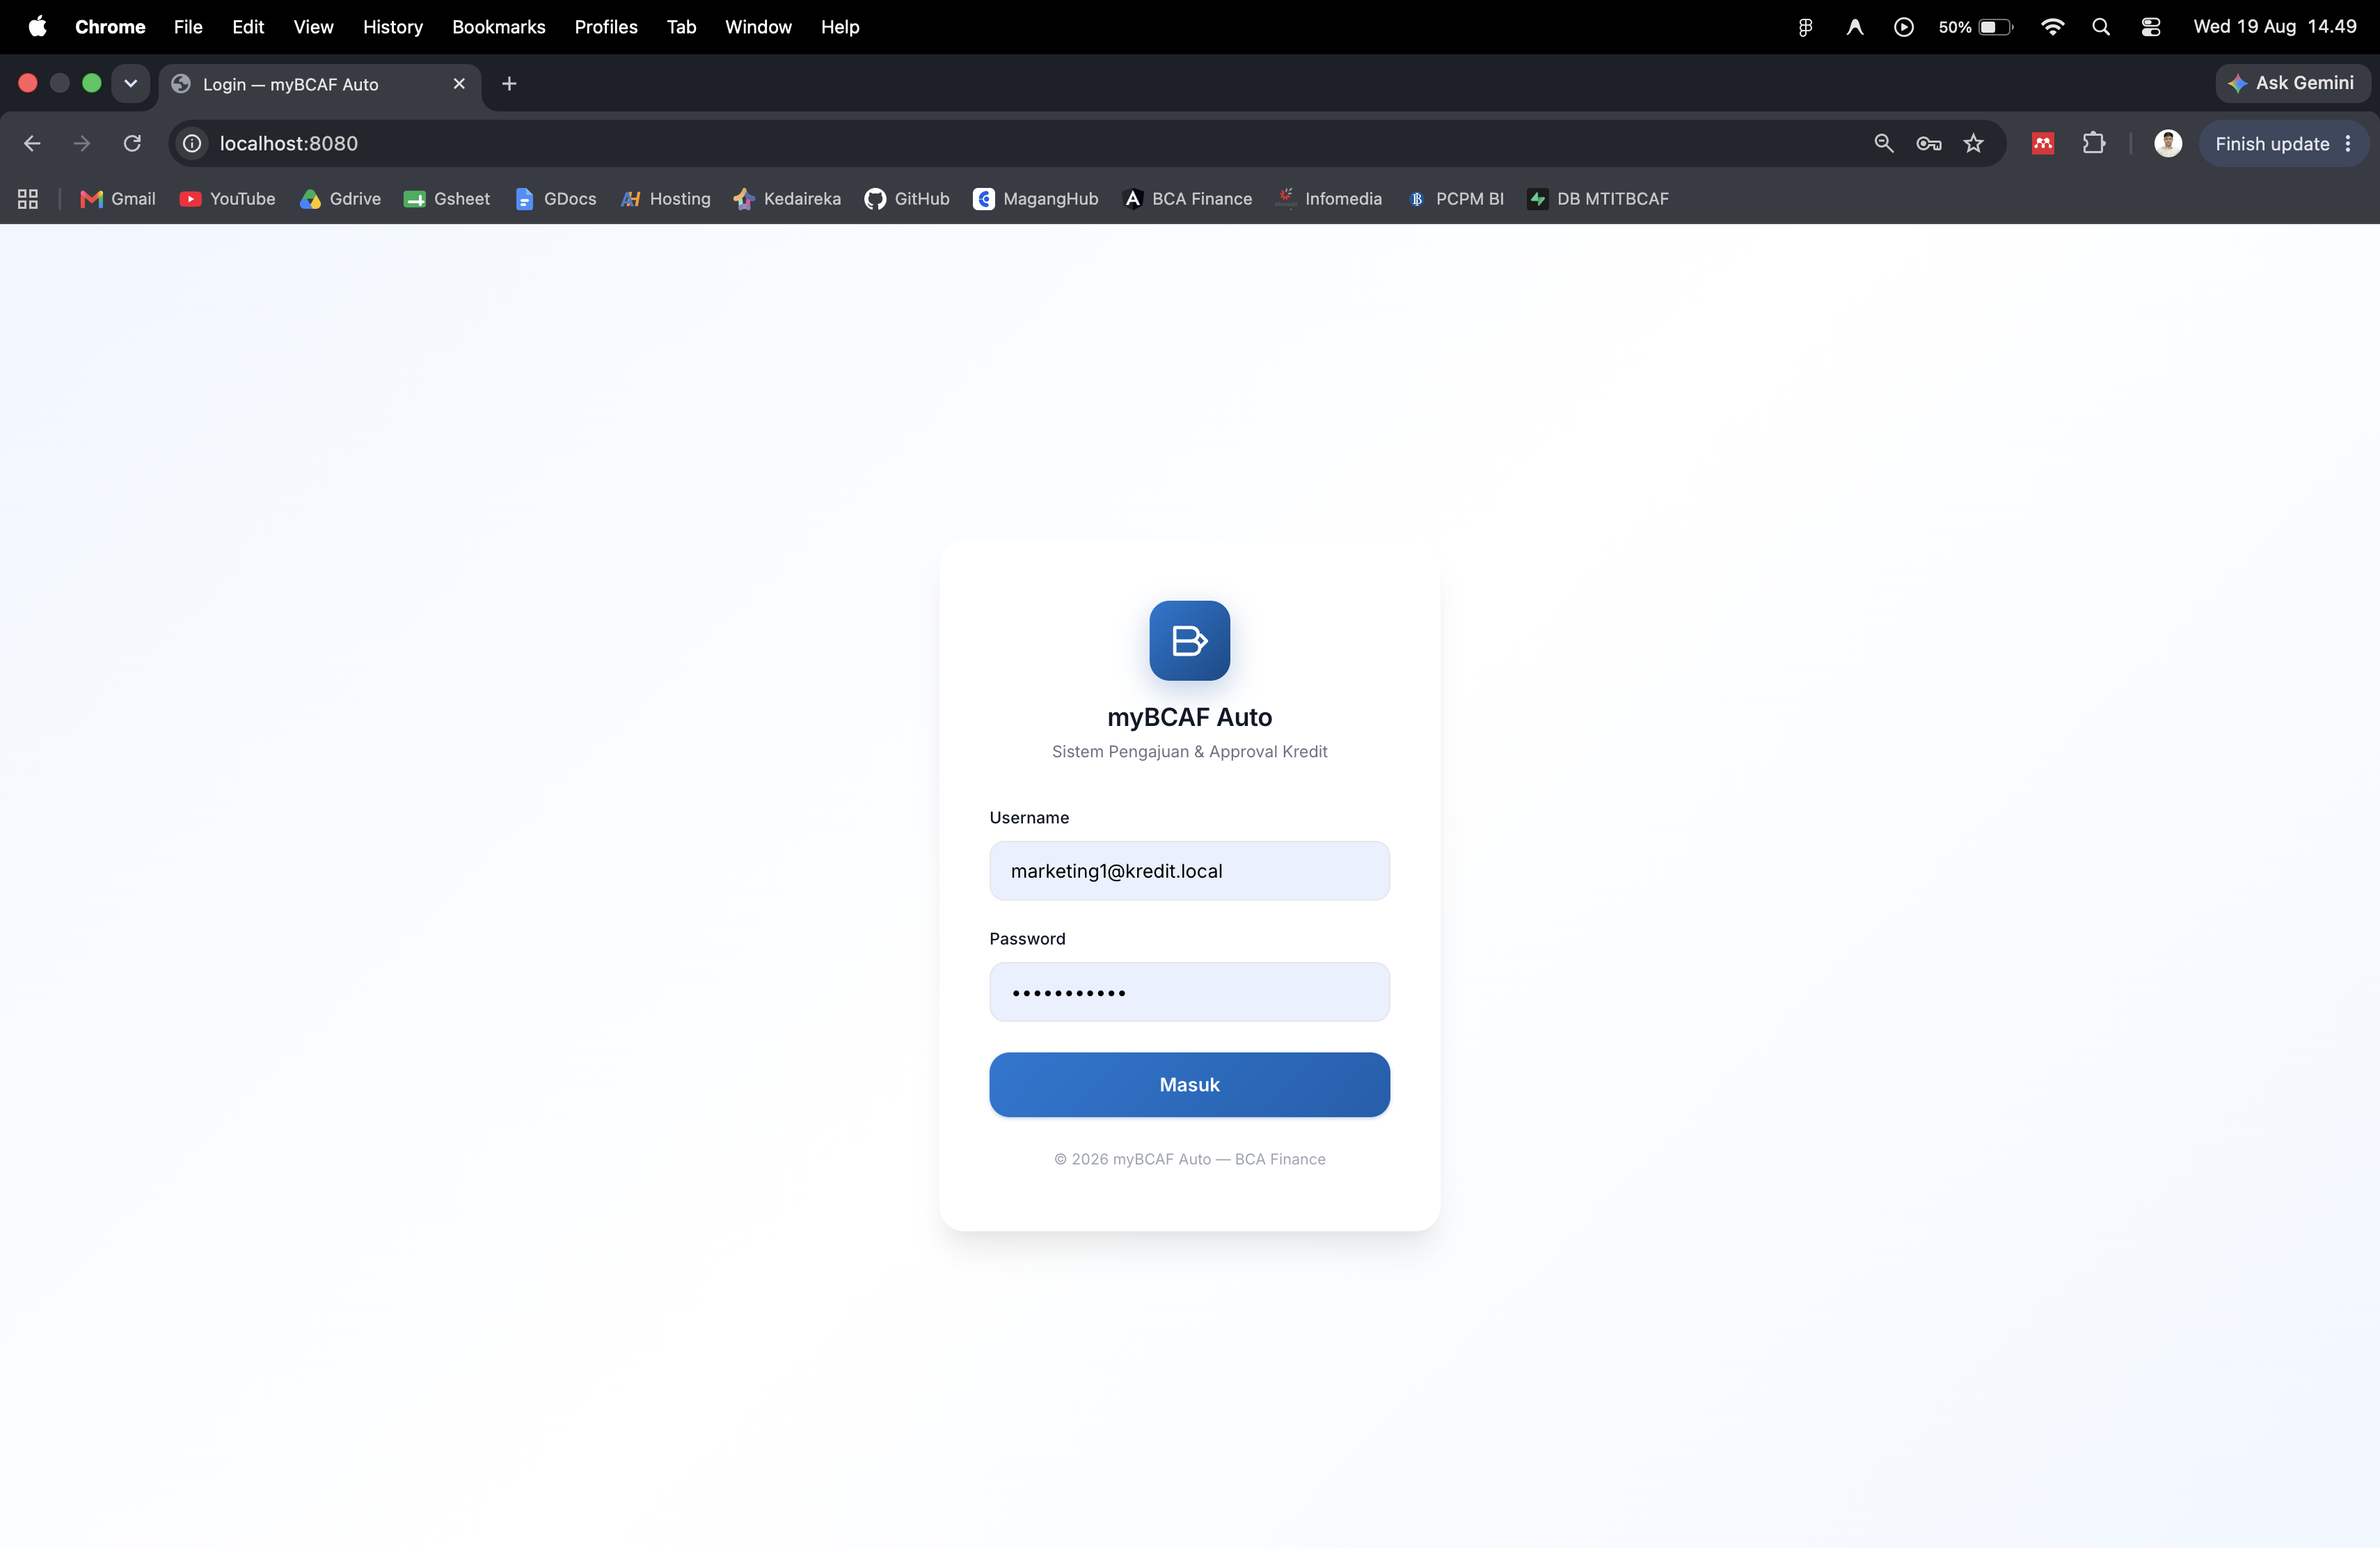Open the History menu
The width and height of the screenshot is (2380, 1548).
coord(392,27)
